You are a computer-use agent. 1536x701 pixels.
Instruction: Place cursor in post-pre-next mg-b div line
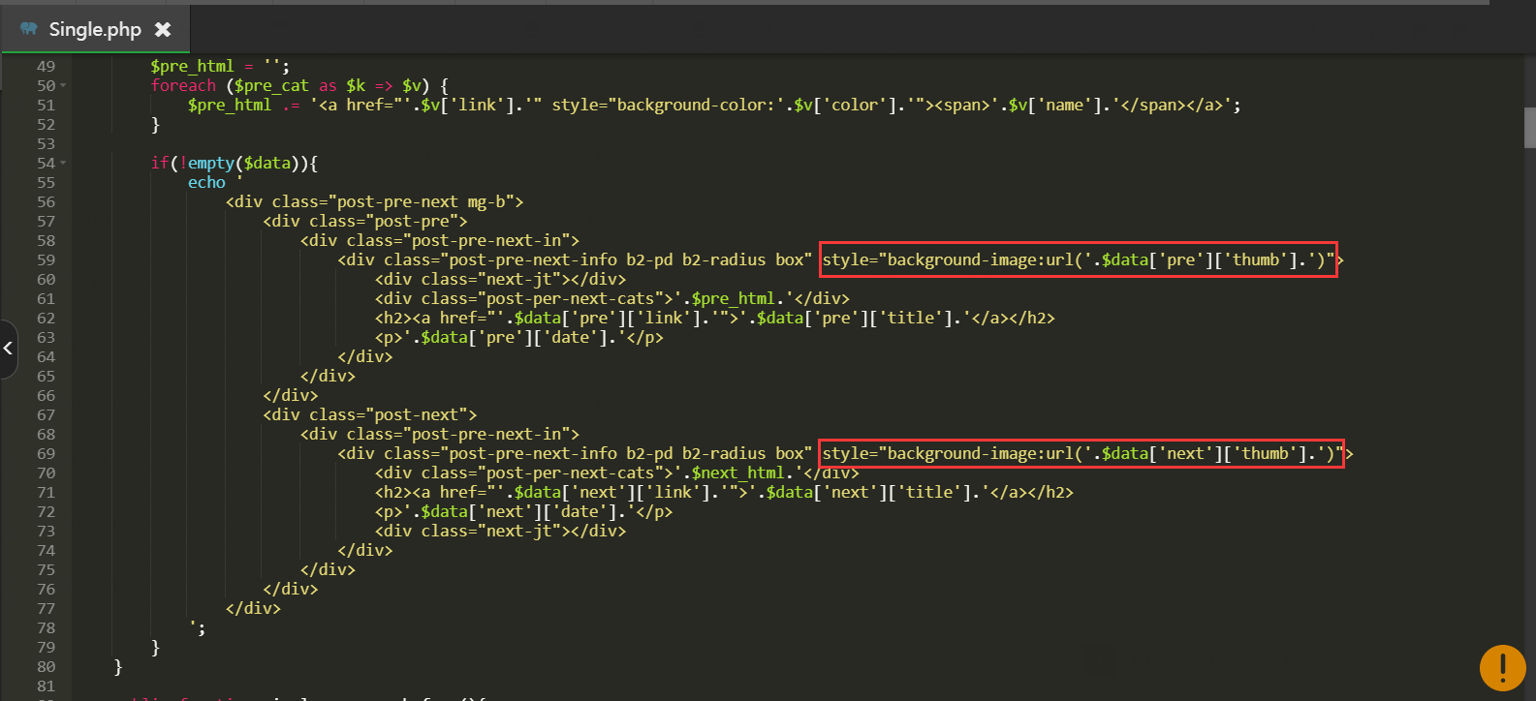(x=374, y=202)
